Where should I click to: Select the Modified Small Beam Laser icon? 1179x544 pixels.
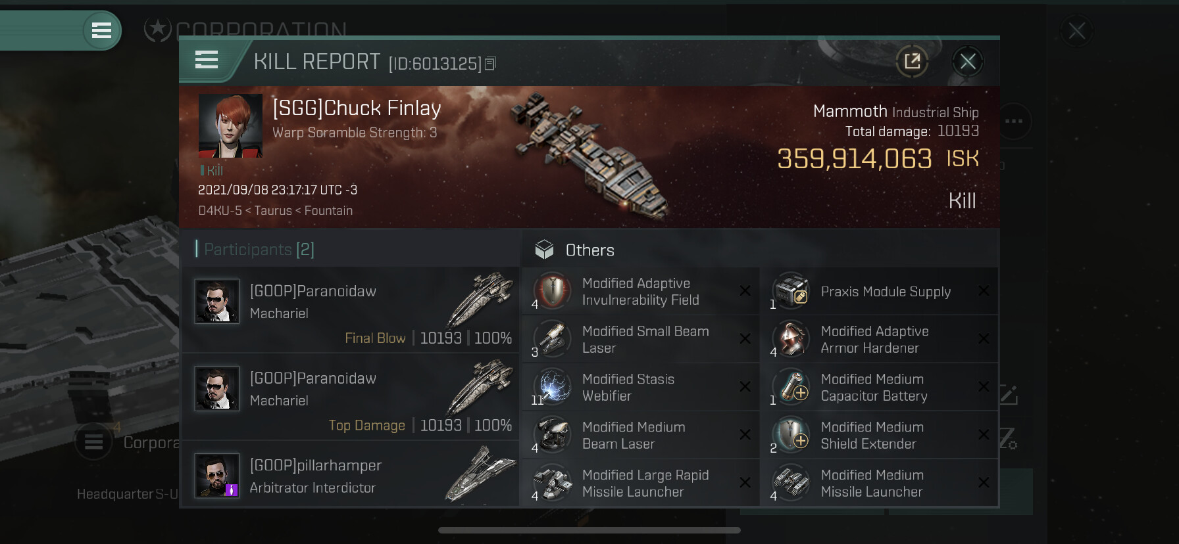(x=553, y=339)
